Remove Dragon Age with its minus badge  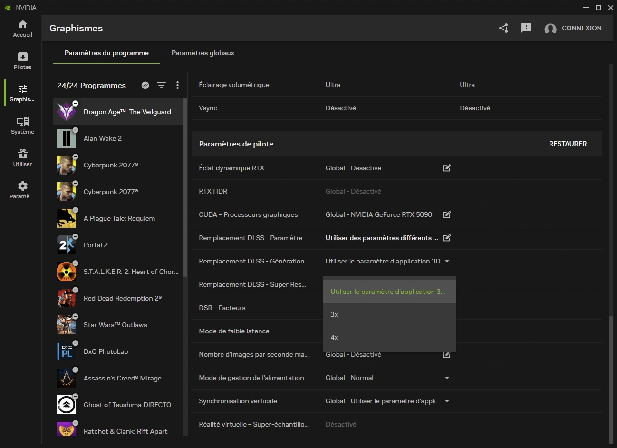click(x=75, y=103)
